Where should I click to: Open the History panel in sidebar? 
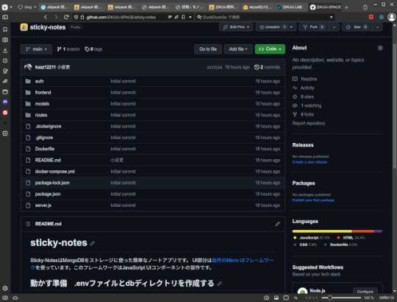point(5,60)
